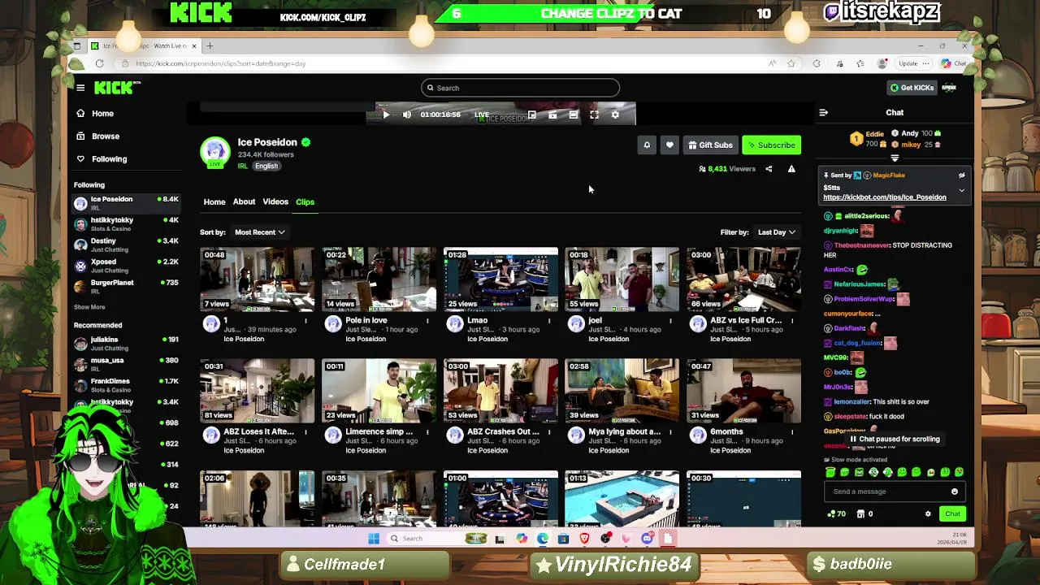Open the kickbot.com tips link

[885, 197]
